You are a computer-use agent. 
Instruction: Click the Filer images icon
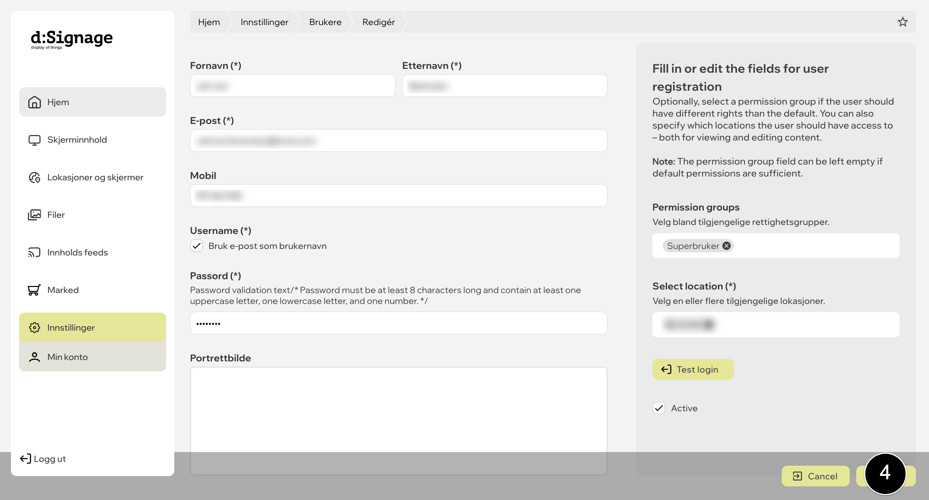coord(34,215)
